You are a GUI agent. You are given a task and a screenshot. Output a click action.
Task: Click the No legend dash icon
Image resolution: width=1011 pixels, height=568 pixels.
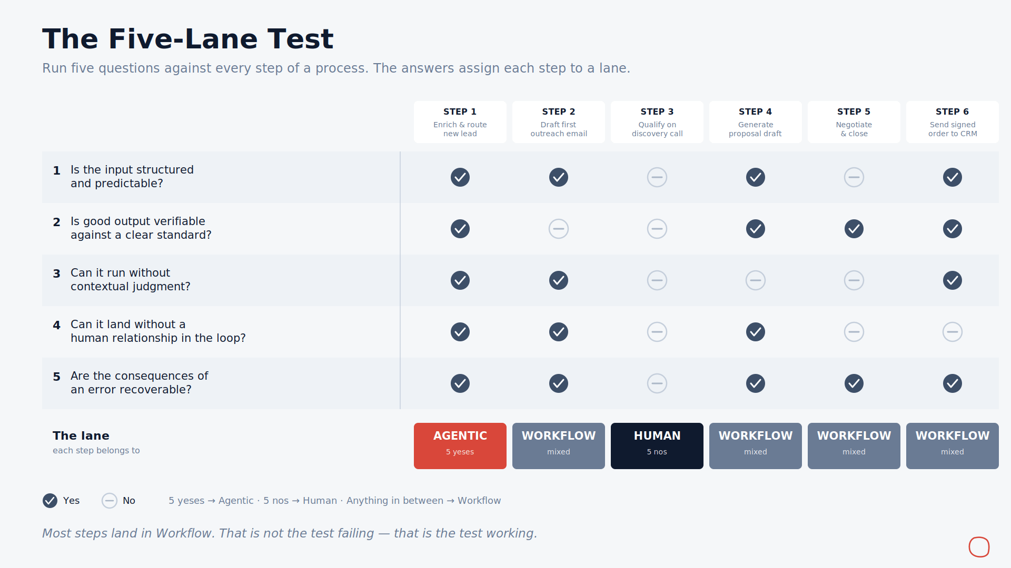pyautogui.click(x=110, y=501)
